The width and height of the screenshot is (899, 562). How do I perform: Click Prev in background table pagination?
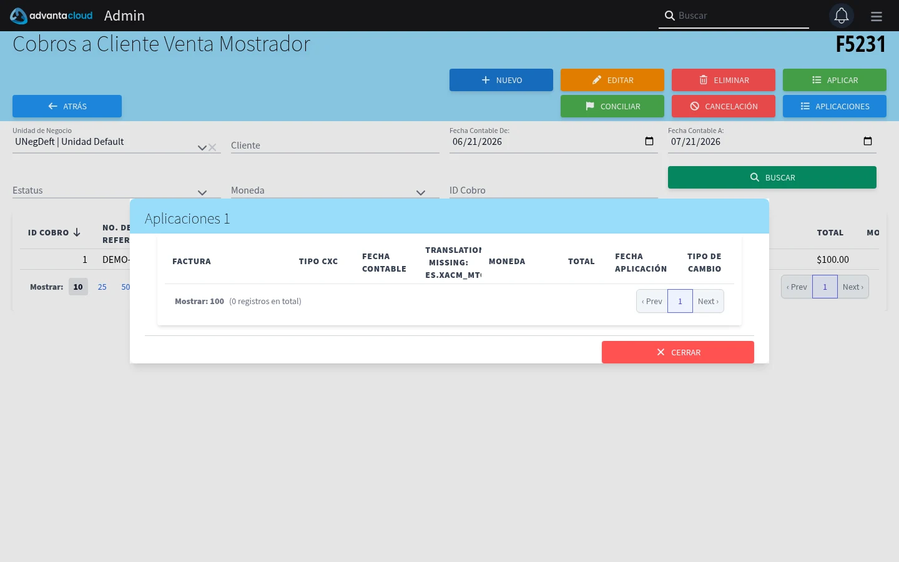(797, 287)
